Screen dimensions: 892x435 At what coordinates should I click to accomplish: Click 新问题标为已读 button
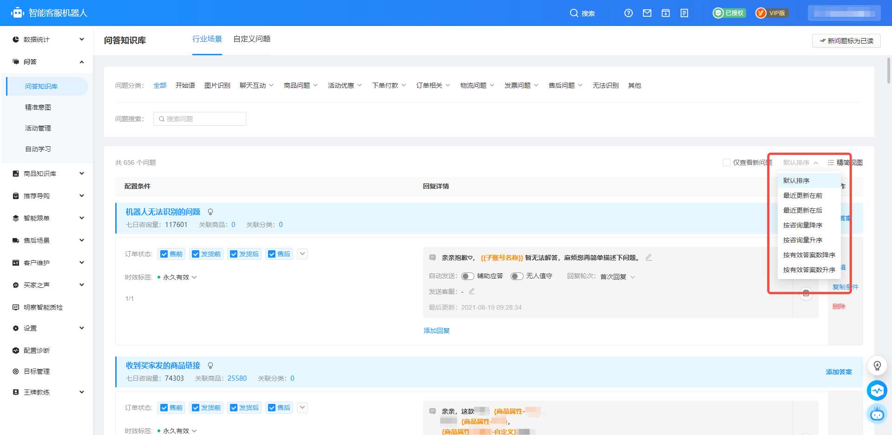[846, 41]
